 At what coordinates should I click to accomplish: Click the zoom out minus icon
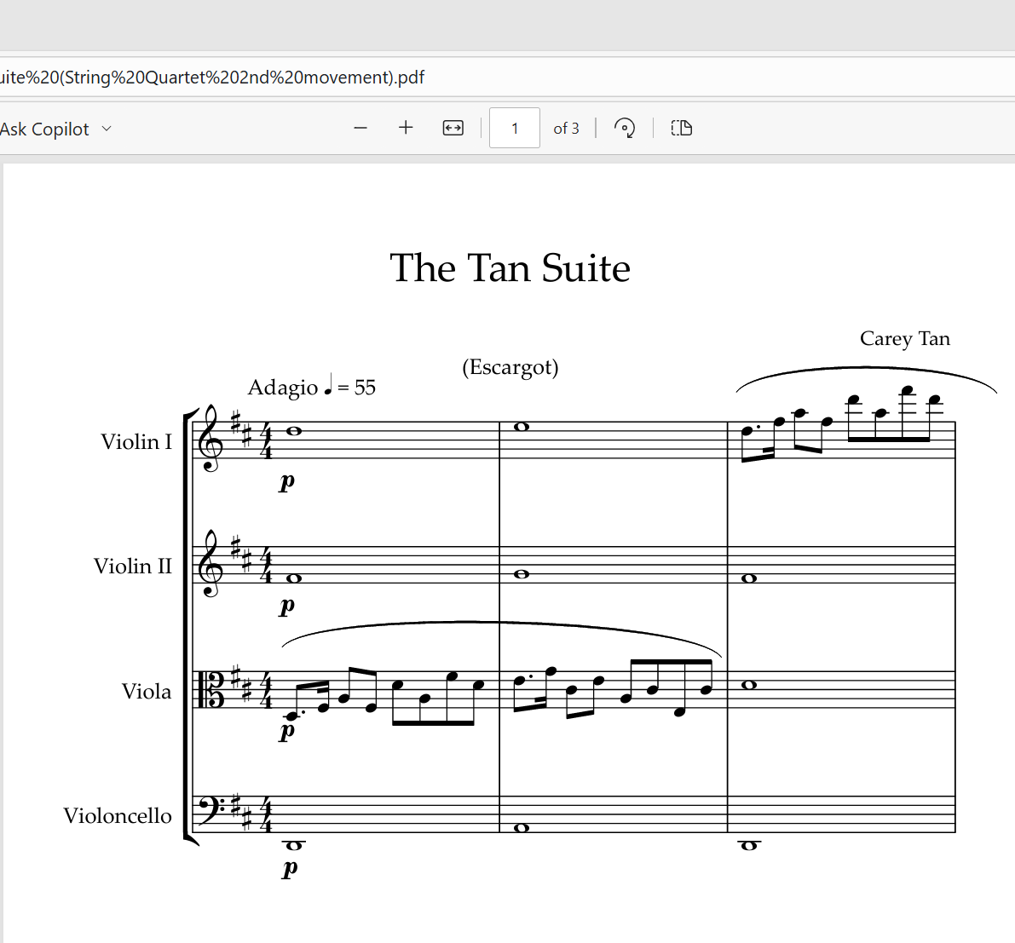(x=360, y=128)
